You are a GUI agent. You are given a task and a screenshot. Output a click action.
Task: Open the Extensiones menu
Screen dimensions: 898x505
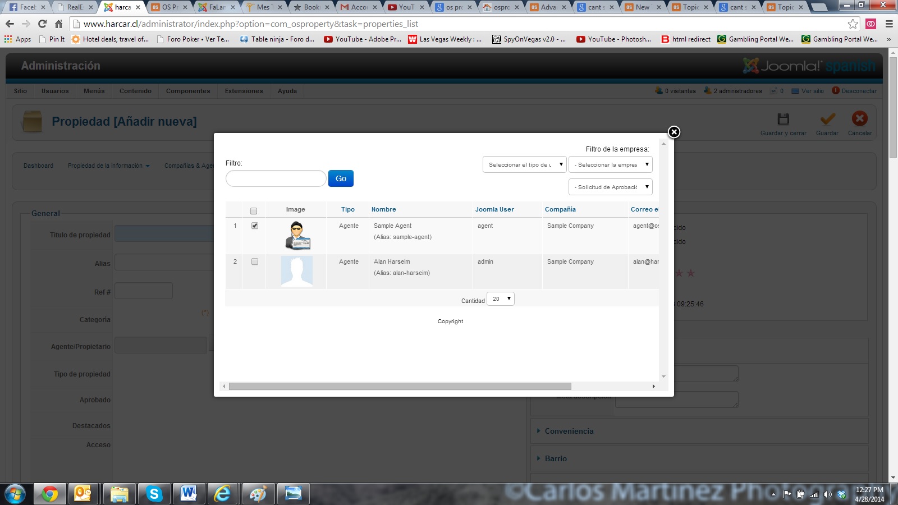244,91
